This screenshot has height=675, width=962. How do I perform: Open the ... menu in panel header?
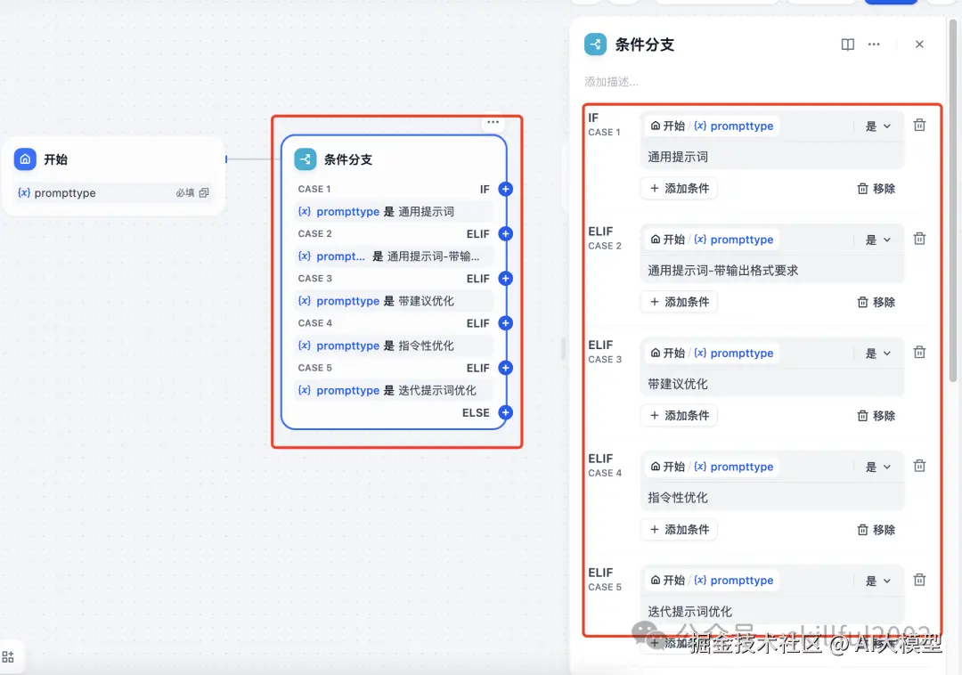point(874,44)
